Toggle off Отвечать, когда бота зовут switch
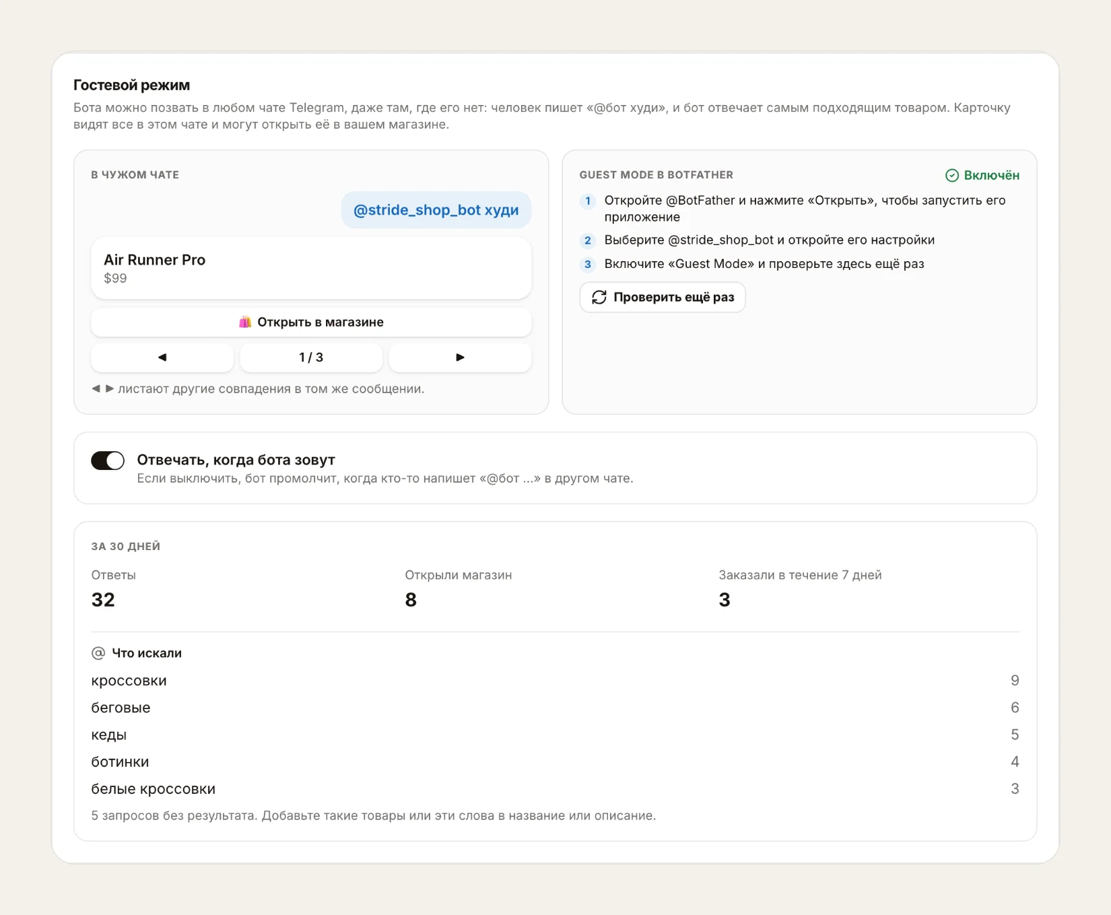This screenshot has height=915, width=1111. 108,461
